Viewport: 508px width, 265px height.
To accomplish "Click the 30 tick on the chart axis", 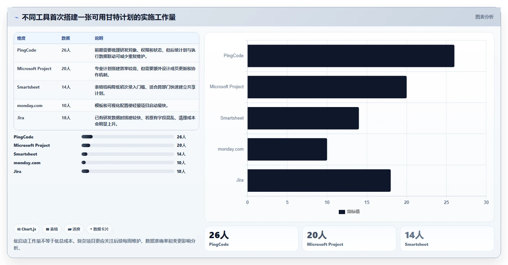I will (486, 203).
